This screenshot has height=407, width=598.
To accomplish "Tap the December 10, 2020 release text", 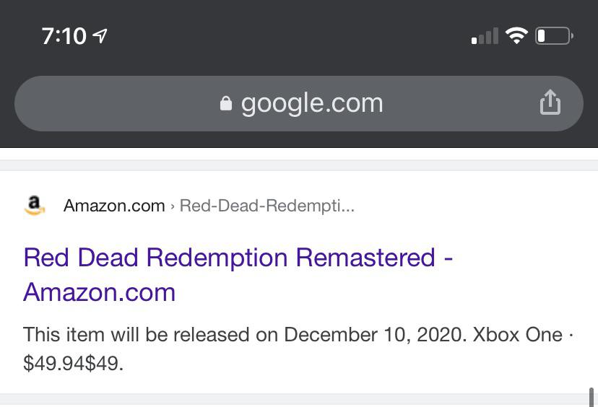I will pyautogui.click(x=374, y=335).
